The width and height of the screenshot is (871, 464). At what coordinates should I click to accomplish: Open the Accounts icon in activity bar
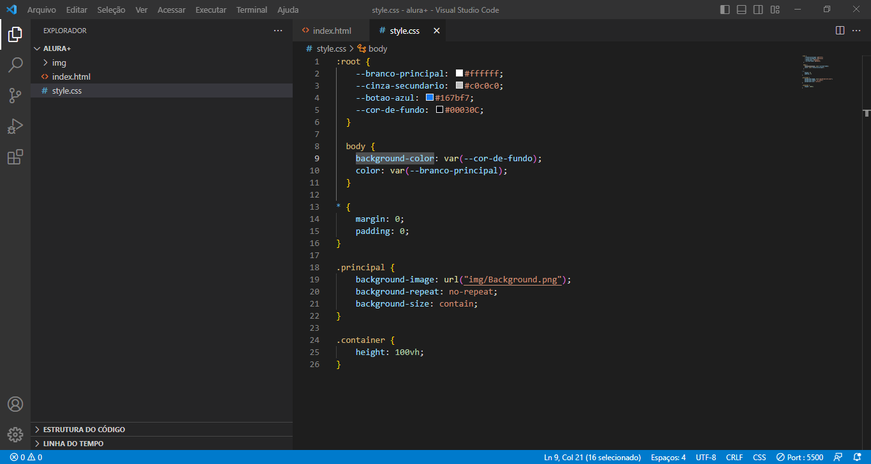15,404
